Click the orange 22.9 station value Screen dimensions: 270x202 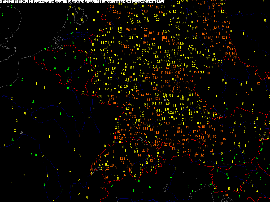click(x=129, y=131)
